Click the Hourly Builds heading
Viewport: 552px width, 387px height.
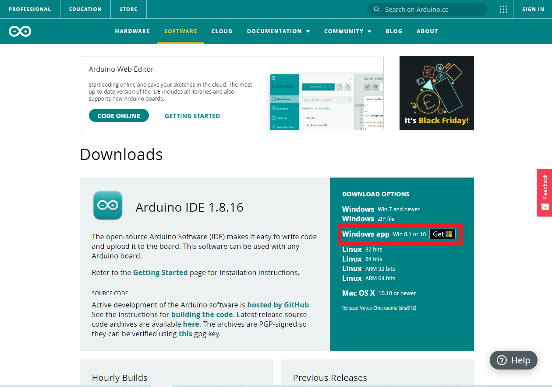point(120,378)
